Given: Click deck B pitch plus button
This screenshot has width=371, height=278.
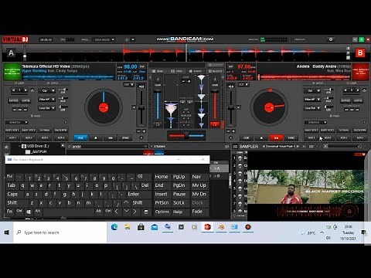Looking at the screenshot, I should pos(233,131).
